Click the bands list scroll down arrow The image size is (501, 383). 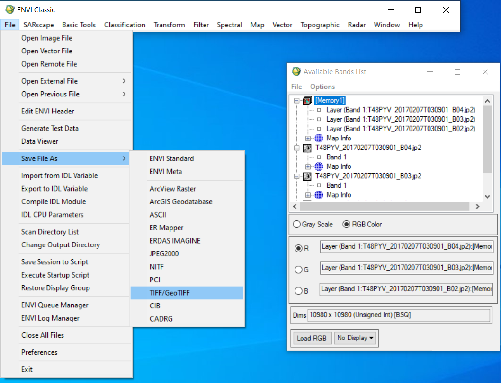point(487,197)
